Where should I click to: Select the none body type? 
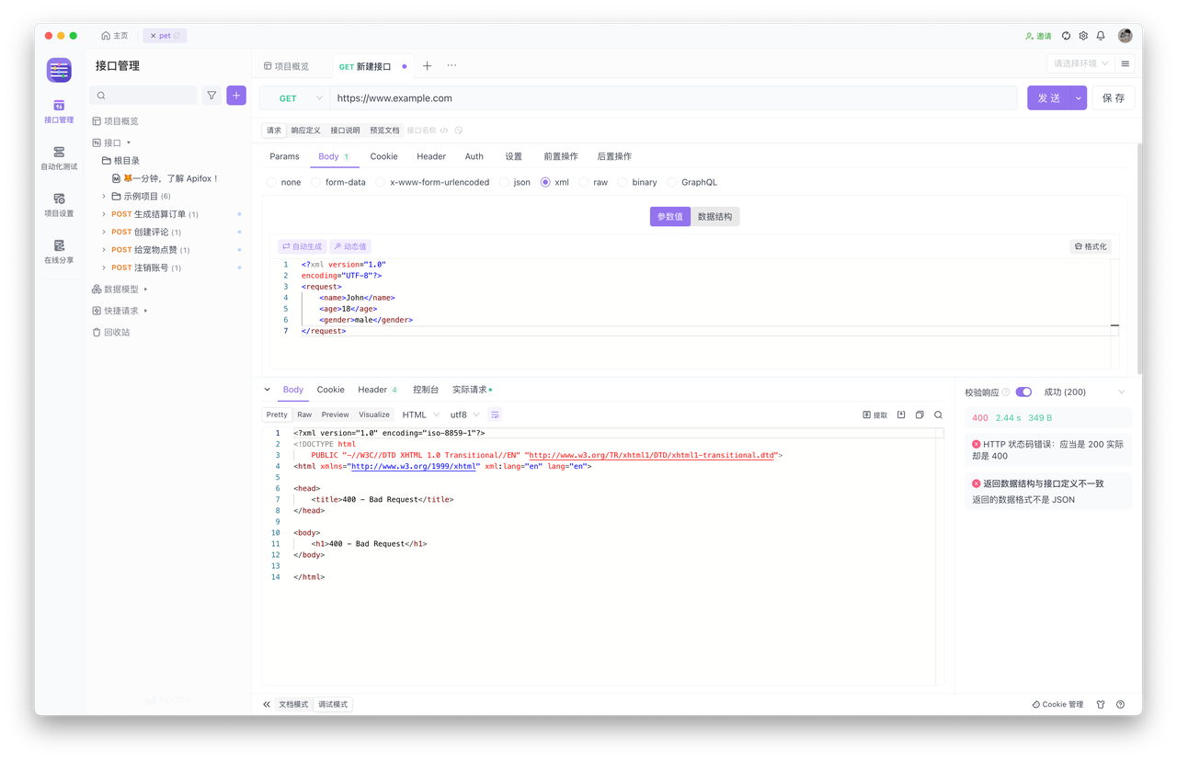[284, 182]
